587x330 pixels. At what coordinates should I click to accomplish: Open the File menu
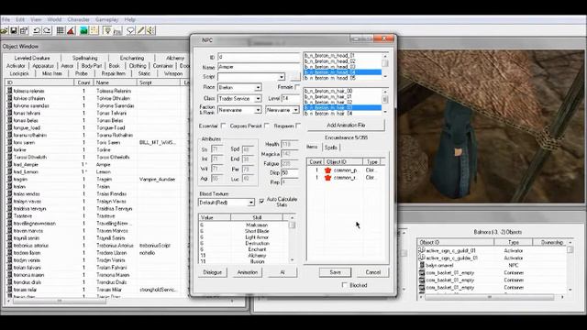coord(6,19)
